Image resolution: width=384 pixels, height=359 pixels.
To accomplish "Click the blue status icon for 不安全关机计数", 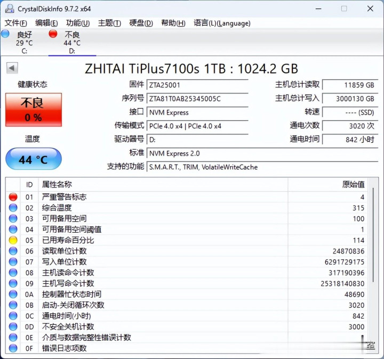I will point(13,327).
